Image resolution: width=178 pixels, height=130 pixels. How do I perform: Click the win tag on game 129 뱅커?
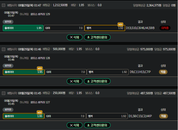click(x=120, y=24)
